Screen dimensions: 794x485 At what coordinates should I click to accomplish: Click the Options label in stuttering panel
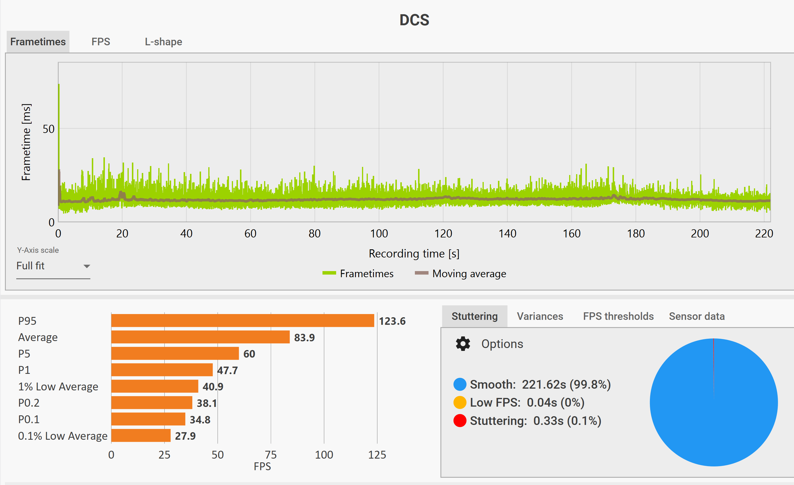pyautogui.click(x=502, y=344)
